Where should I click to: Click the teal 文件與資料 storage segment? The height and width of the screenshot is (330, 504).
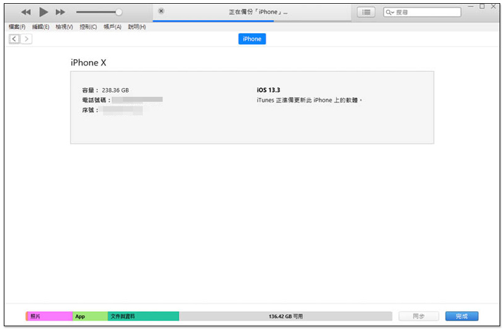[144, 316]
